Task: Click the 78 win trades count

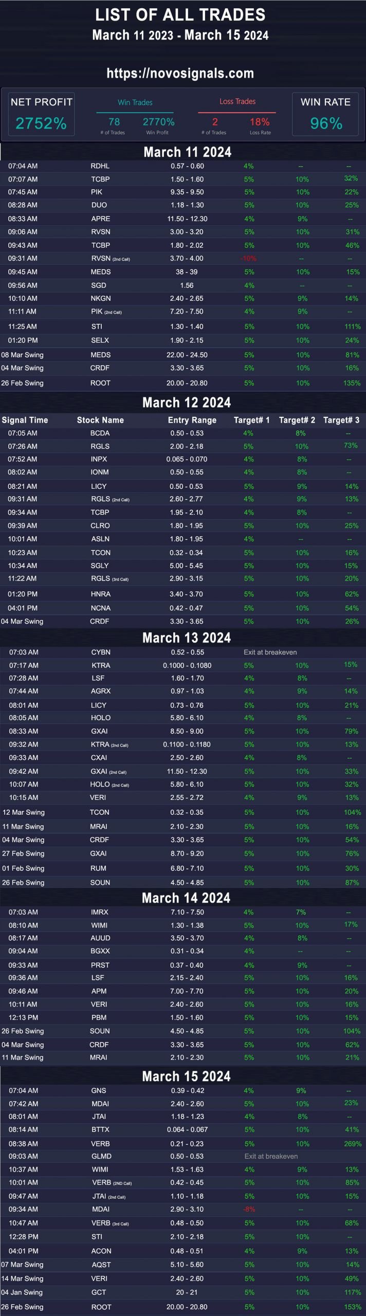Action: 114,122
